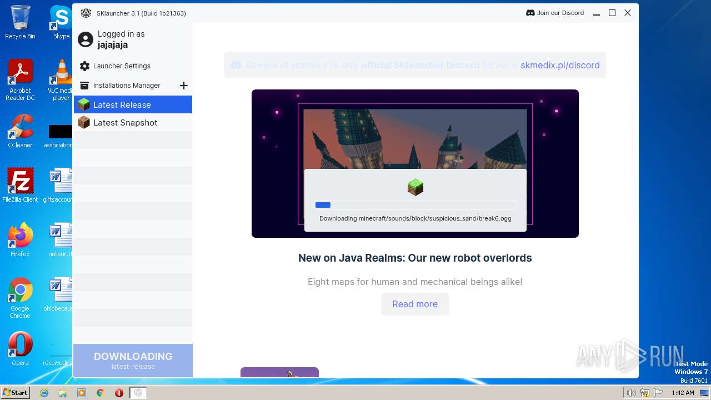Open the volume control in the system tray
The height and width of the screenshot is (400, 711).
pyautogui.click(x=632, y=393)
